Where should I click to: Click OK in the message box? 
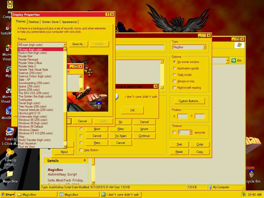[132, 110]
